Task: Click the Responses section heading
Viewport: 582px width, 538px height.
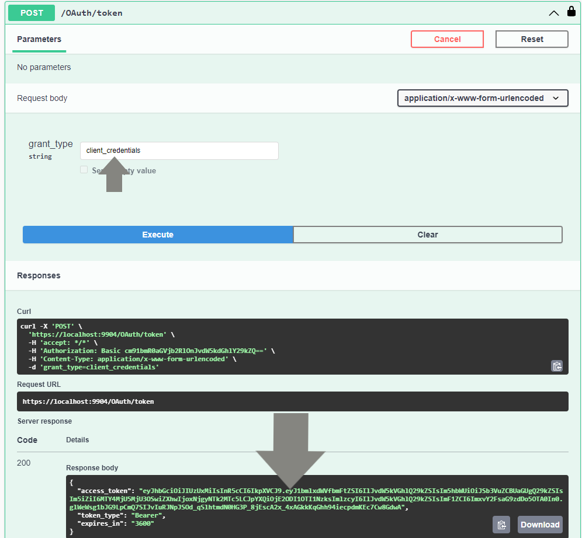Action: click(39, 275)
